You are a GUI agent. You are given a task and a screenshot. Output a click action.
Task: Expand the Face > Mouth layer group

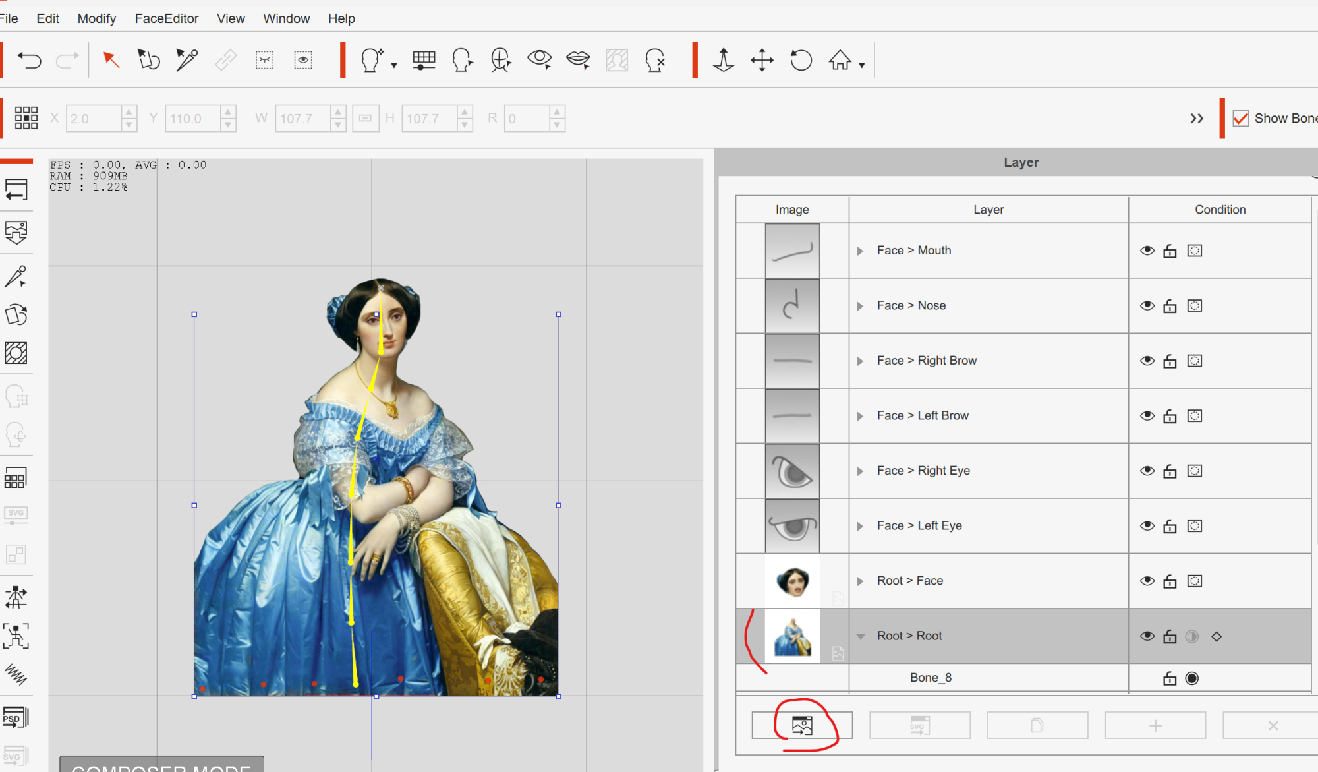pos(860,250)
